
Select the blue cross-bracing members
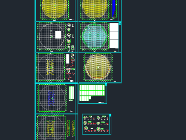(x=52, y=98)
